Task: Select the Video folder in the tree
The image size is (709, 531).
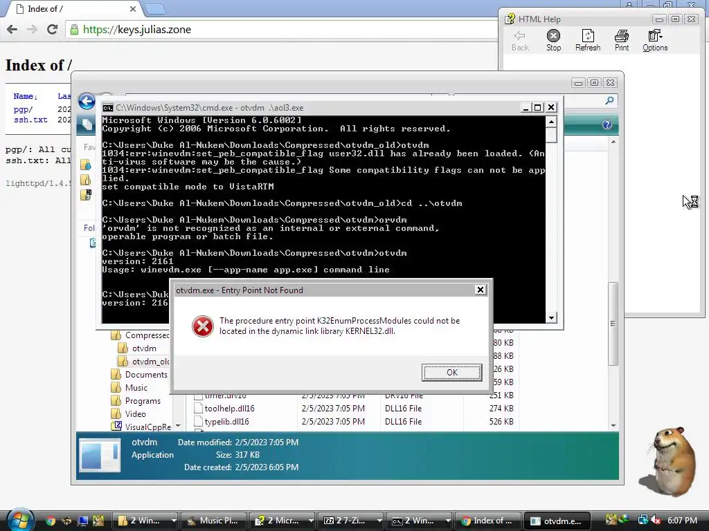Action: 129,413
